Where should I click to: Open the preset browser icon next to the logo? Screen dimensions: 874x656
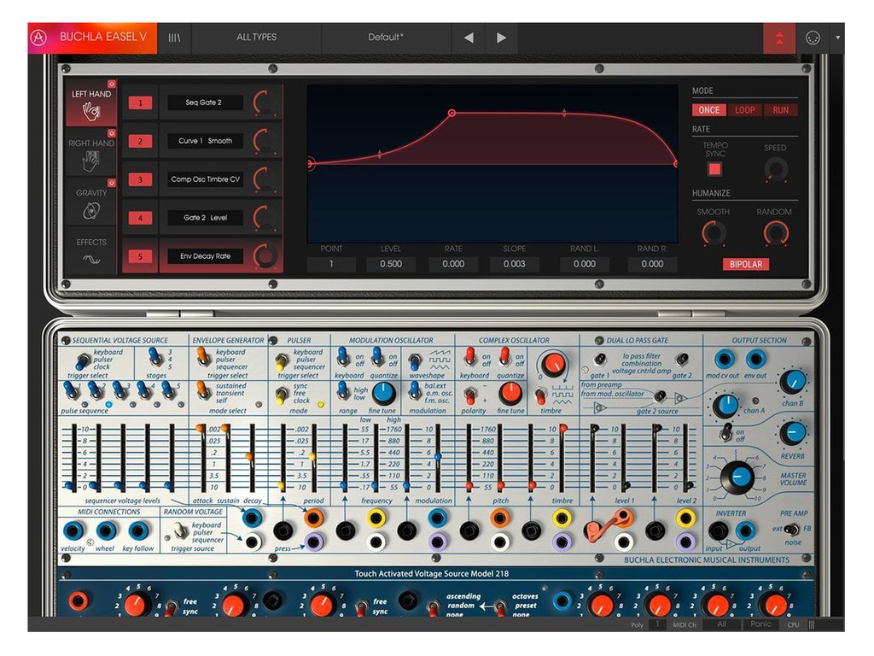(173, 36)
